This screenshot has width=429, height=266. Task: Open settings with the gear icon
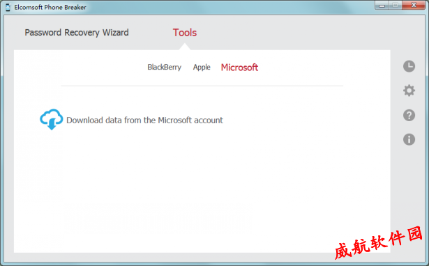click(409, 91)
